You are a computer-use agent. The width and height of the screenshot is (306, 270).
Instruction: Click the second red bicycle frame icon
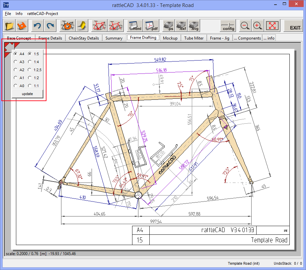pyautogui.click(x=115, y=26)
